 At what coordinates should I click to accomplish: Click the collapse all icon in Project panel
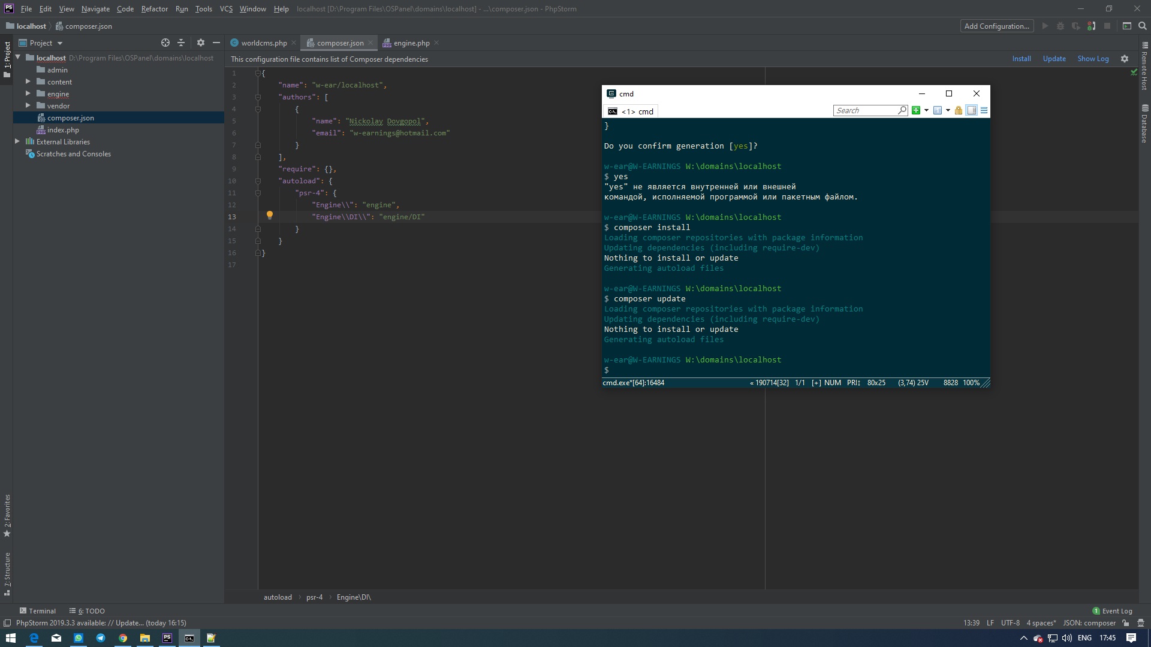[x=181, y=43]
